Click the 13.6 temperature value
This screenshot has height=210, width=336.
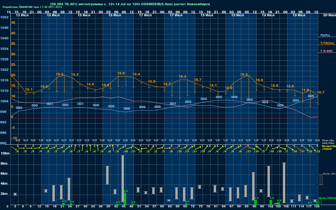[x=290, y=86]
